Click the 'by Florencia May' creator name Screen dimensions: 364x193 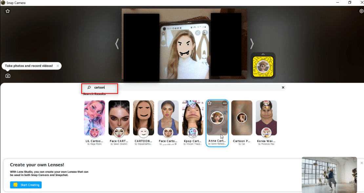pos(266,144)
